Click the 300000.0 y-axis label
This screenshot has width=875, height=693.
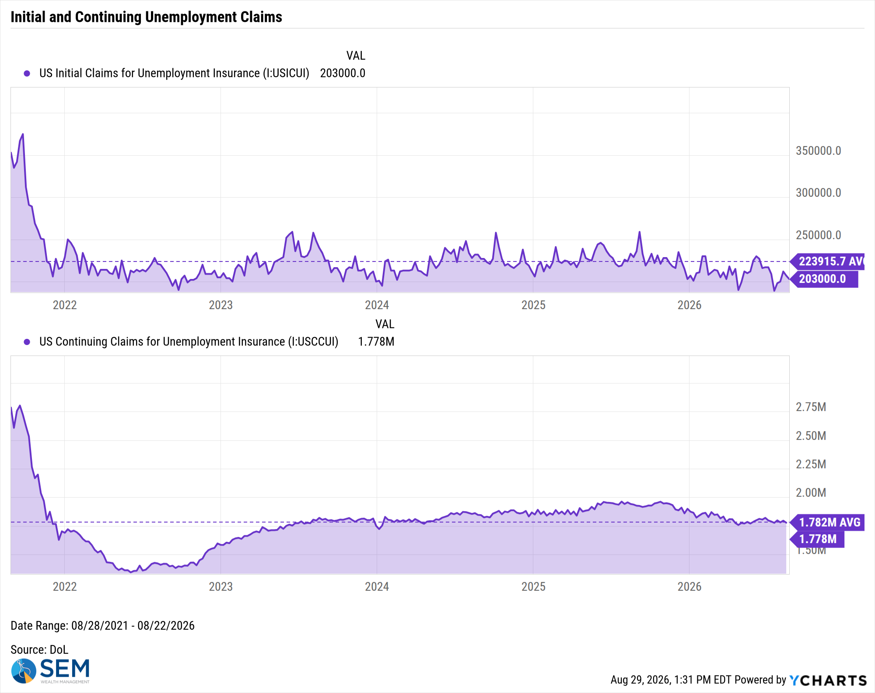coord(818,193)
